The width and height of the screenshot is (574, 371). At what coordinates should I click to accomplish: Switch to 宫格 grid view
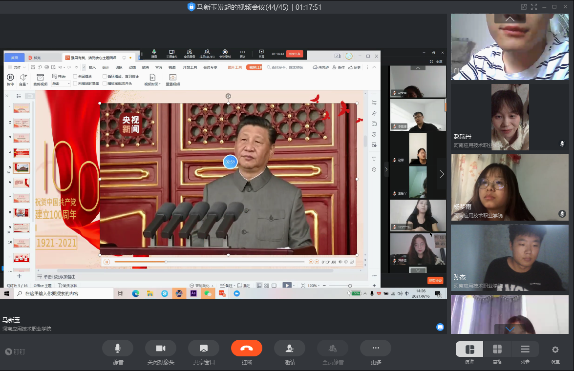click(x=497, y=349)
